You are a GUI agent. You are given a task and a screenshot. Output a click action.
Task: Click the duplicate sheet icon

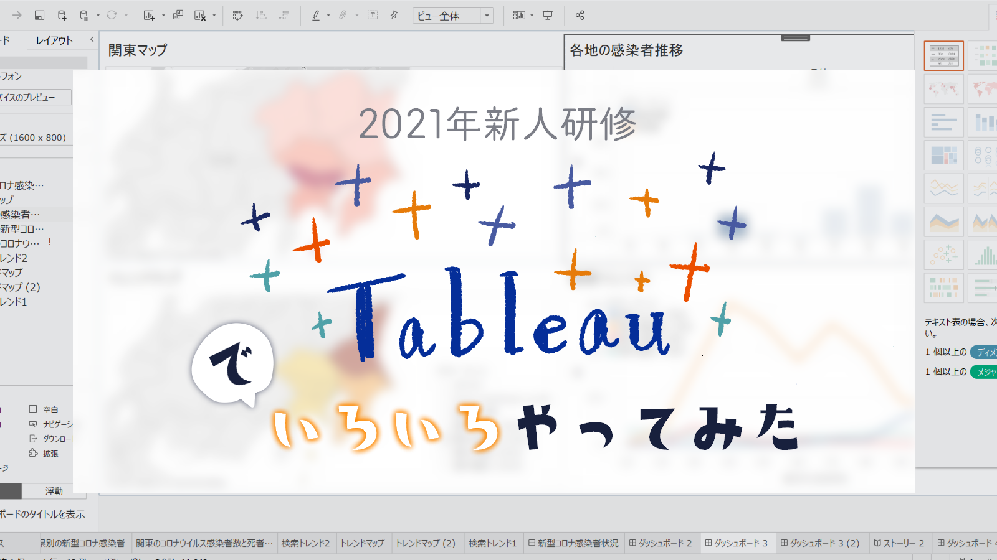click(x=178, y=15)
